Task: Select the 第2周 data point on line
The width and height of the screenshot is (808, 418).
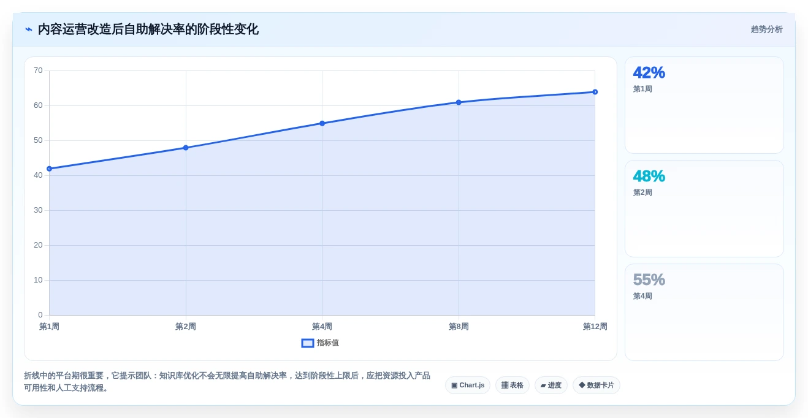Action: 186,148
